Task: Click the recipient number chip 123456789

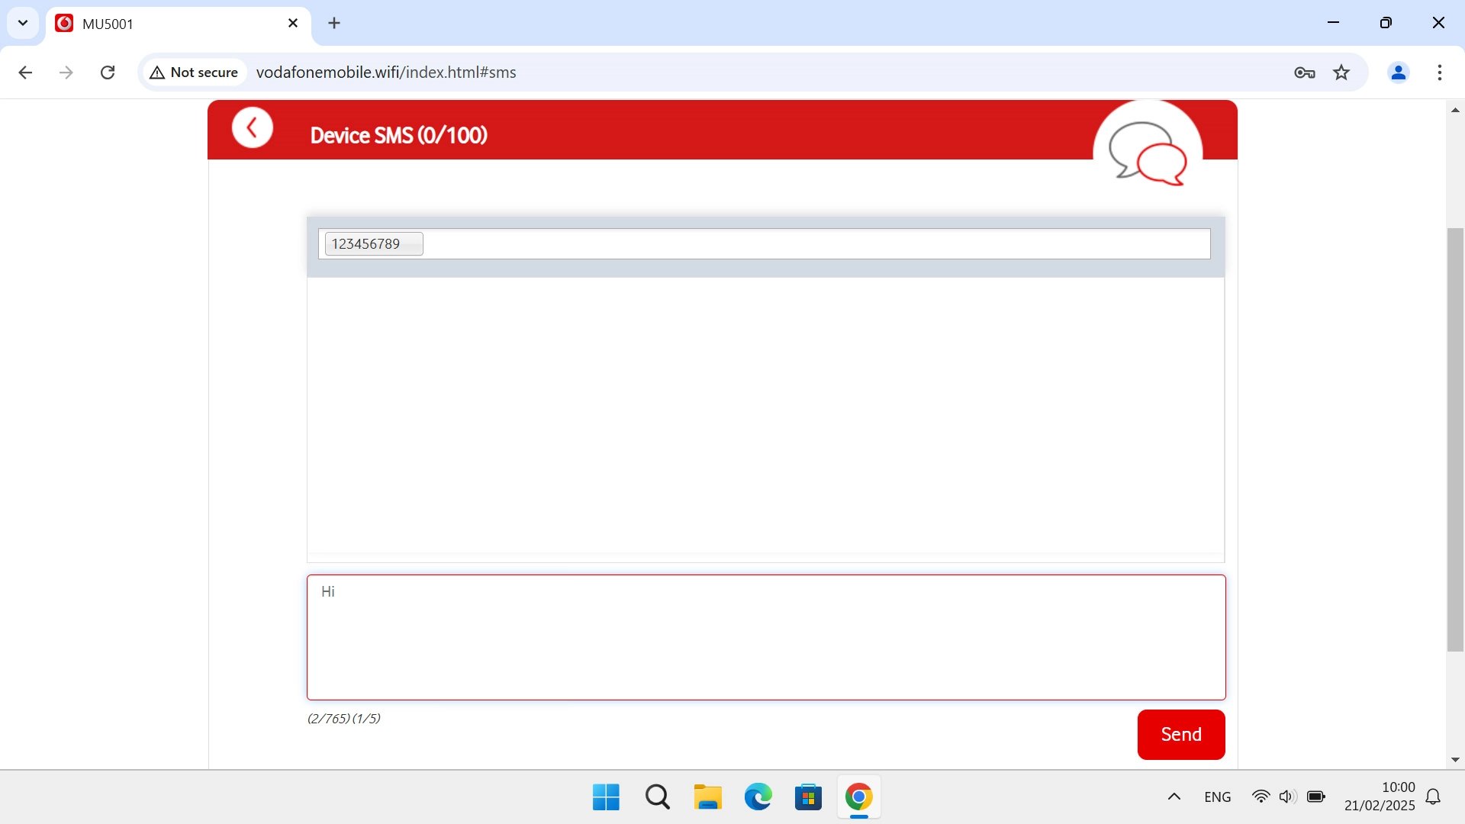Action: [x=372, y=243]
